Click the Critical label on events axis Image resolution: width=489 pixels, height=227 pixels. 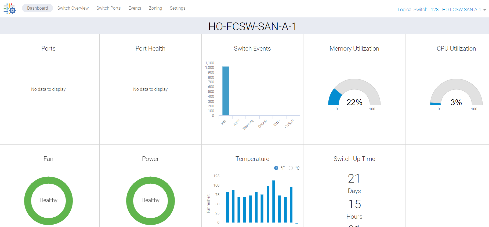pos(289,124)
